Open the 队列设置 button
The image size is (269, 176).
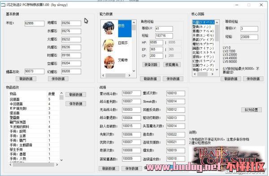pyautogui.click(x=252, y=110)
